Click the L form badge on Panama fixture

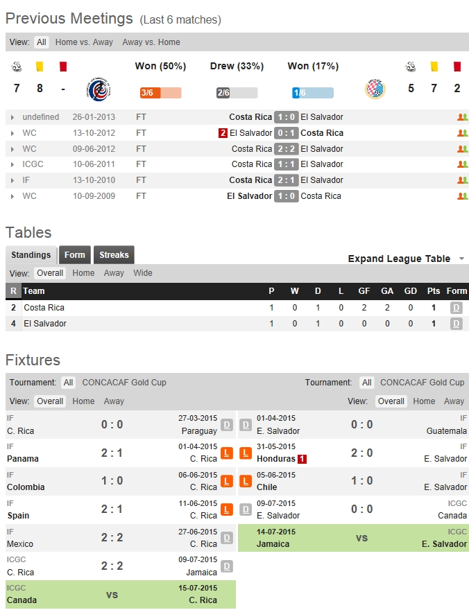tap(227, 453)
